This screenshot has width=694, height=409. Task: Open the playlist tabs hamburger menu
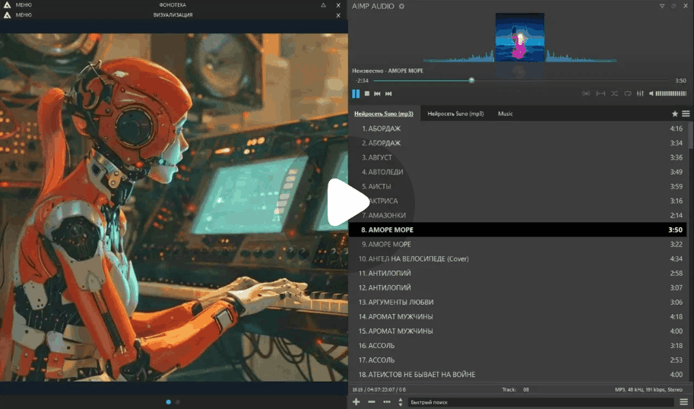686,113
